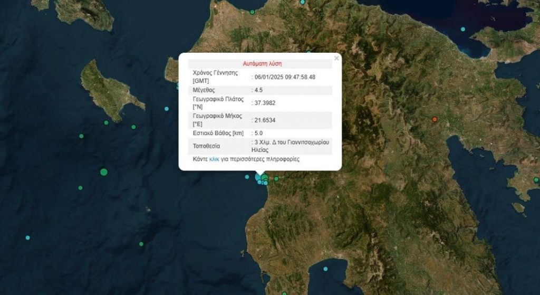
Task: Click the 'Τοποθεσία' row label
Action: click(x=206, y=146)
